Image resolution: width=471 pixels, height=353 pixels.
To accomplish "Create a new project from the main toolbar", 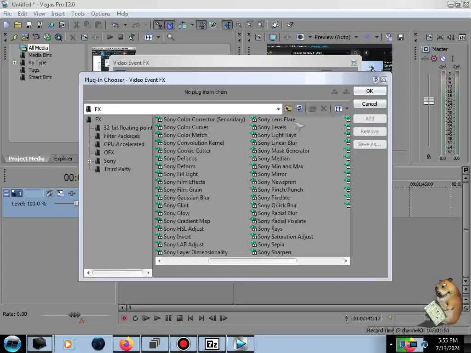I will point(6,25).
